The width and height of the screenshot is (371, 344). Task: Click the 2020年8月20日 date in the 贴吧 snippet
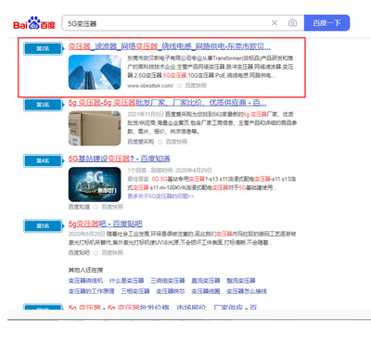point(86,234)
